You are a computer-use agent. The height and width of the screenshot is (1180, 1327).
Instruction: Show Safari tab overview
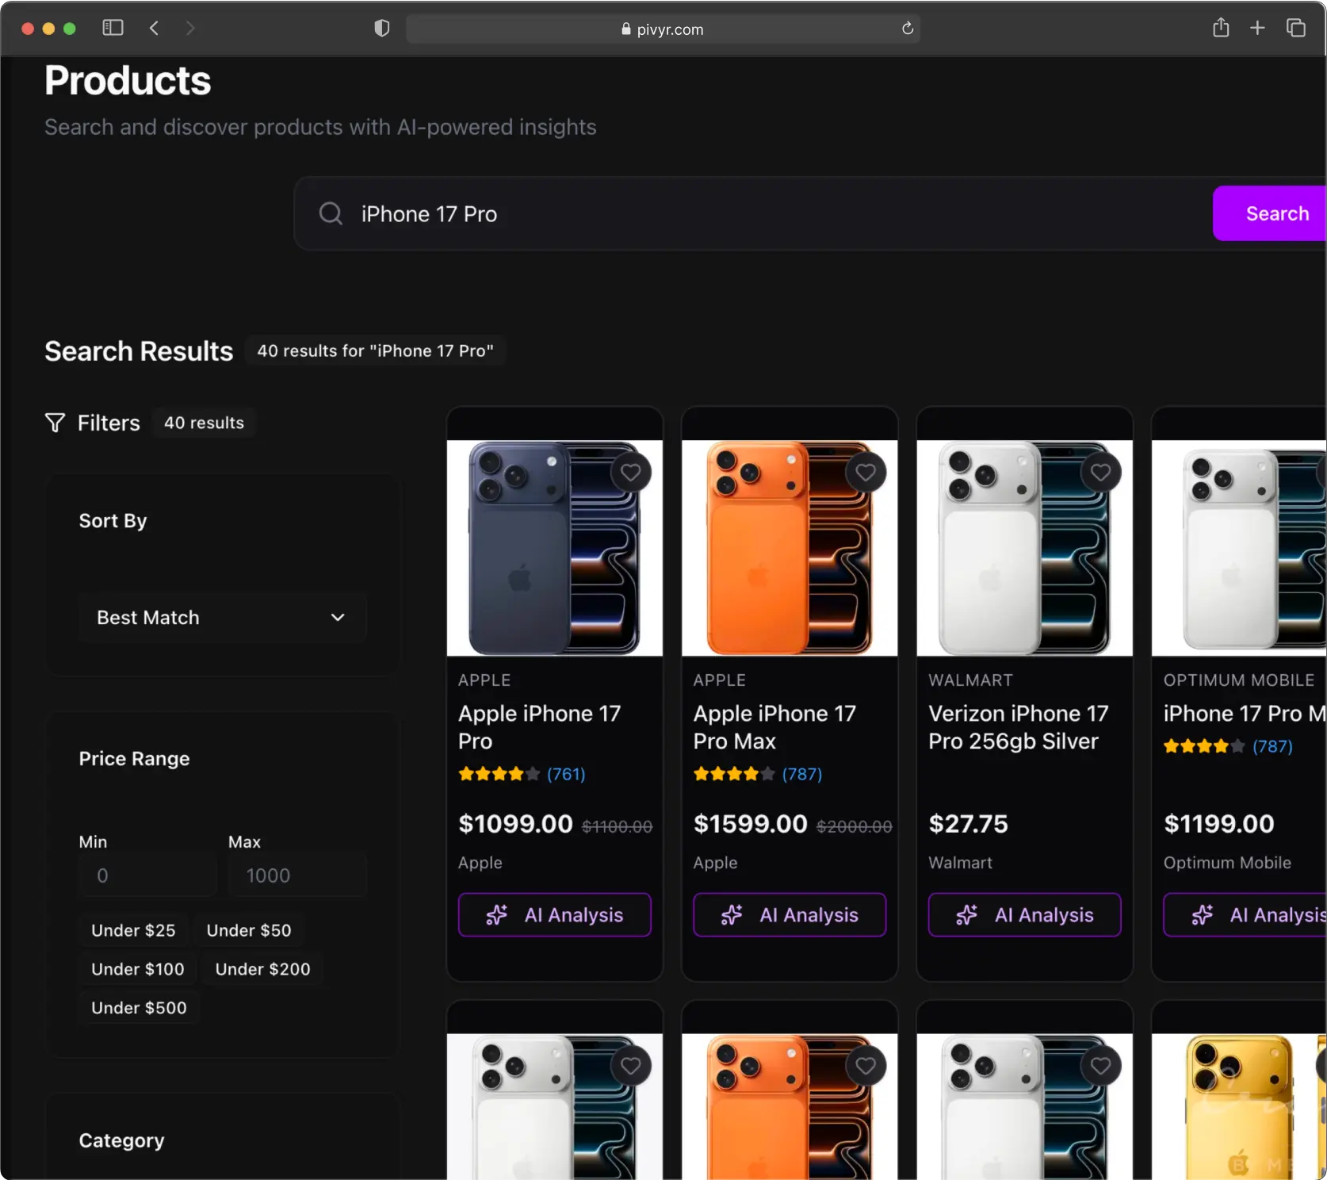(x=1296, y=29)
